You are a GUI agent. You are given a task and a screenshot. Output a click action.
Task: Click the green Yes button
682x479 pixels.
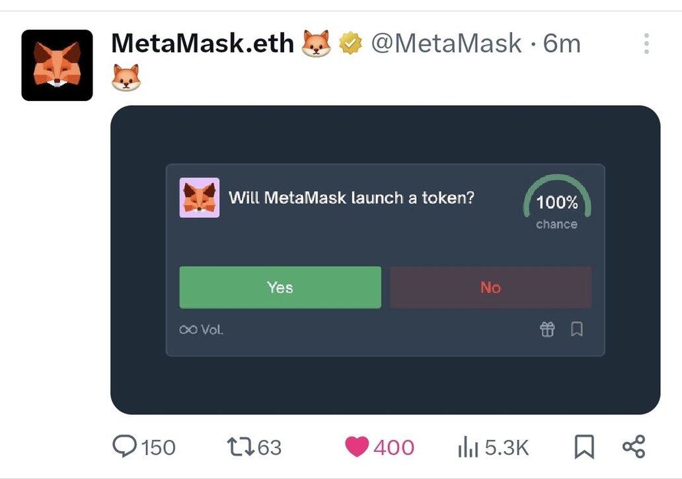[x=280, y=287]
